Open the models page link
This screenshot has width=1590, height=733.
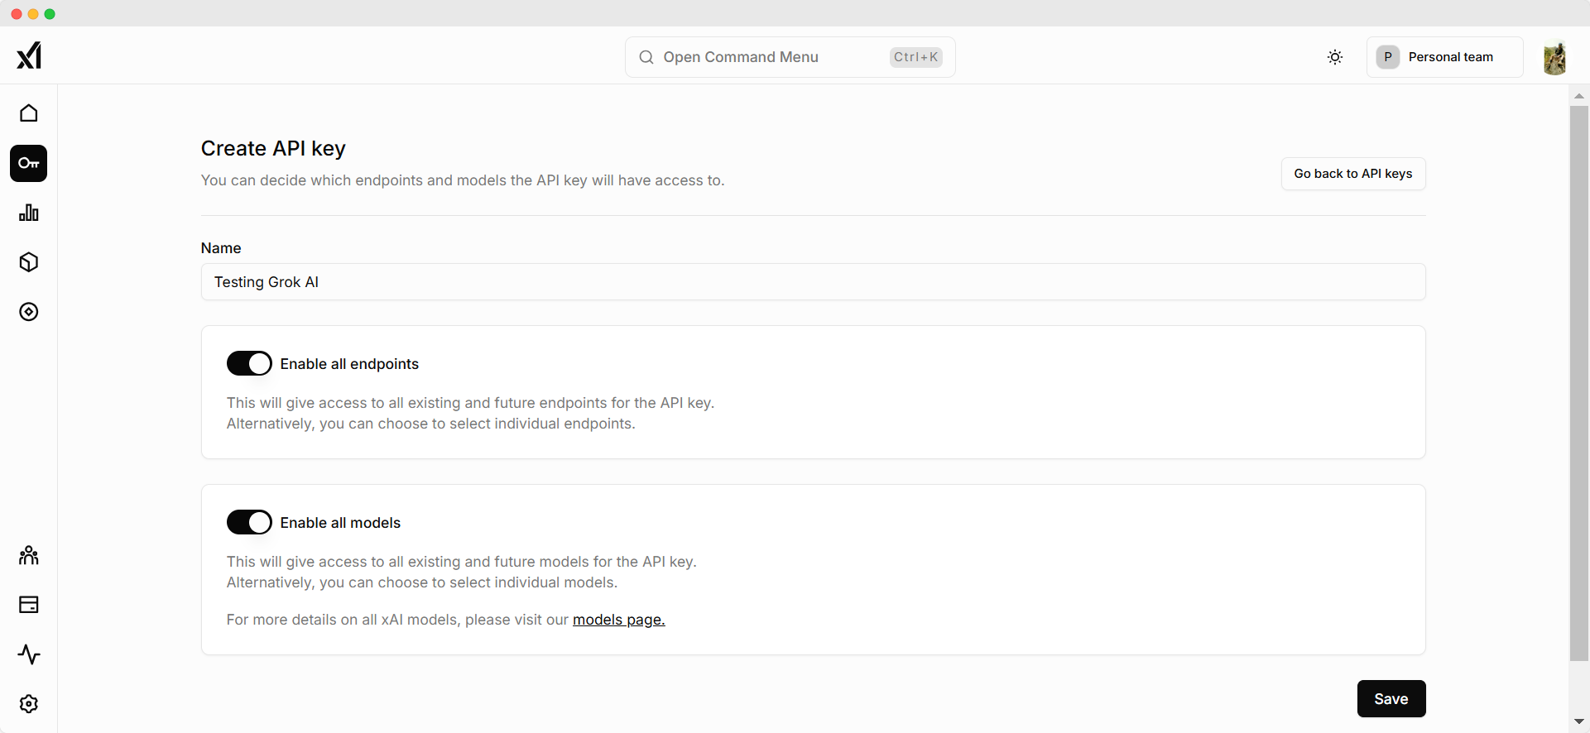pos(619,620)
